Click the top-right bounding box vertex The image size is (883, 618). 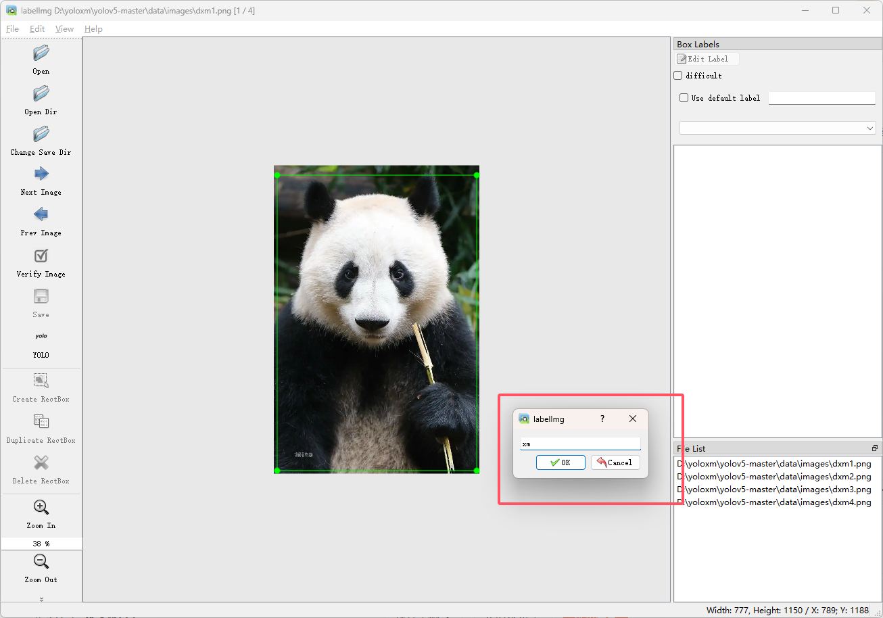[477, 175]
